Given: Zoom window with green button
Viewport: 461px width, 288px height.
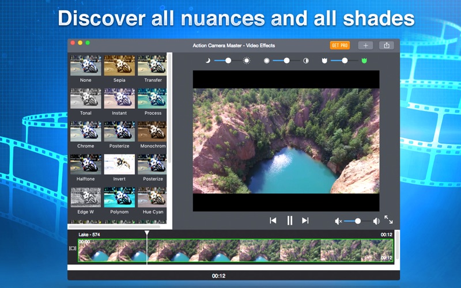Looking at the screenshot, I should 88,43.
